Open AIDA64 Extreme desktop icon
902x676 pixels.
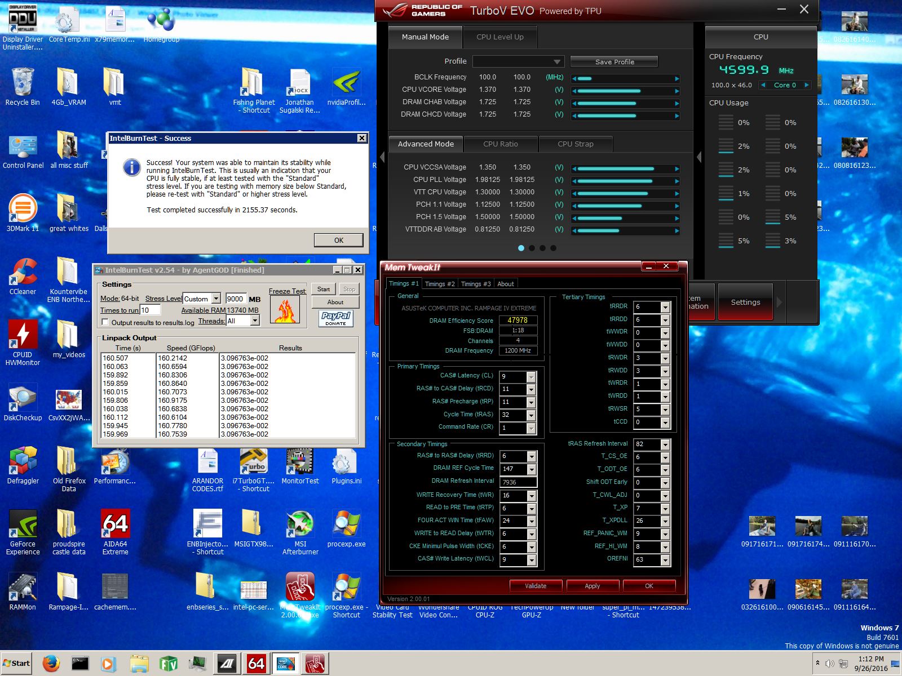click(115, 532)
